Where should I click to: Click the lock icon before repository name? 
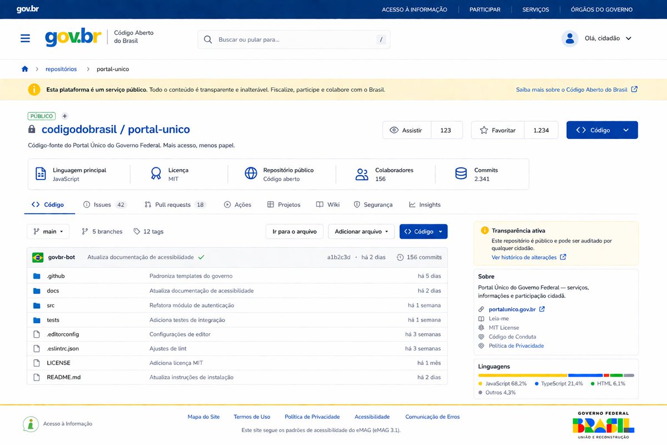[x=32, y=130]
